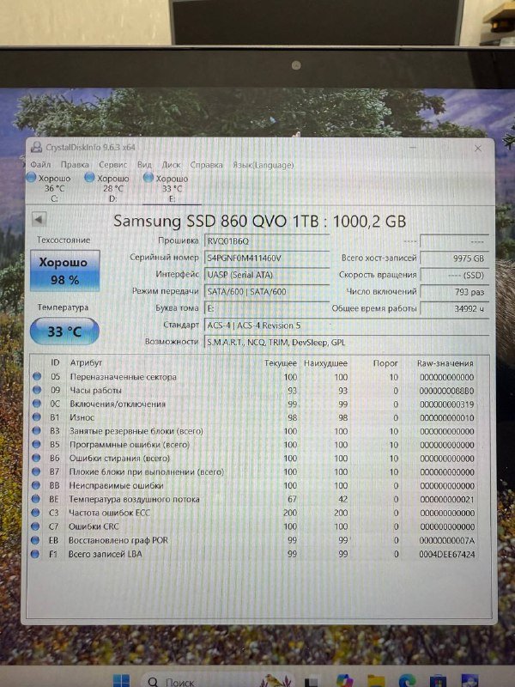Click the Наихудшее column header
The image size is (515, 687).
pos(325,362)
